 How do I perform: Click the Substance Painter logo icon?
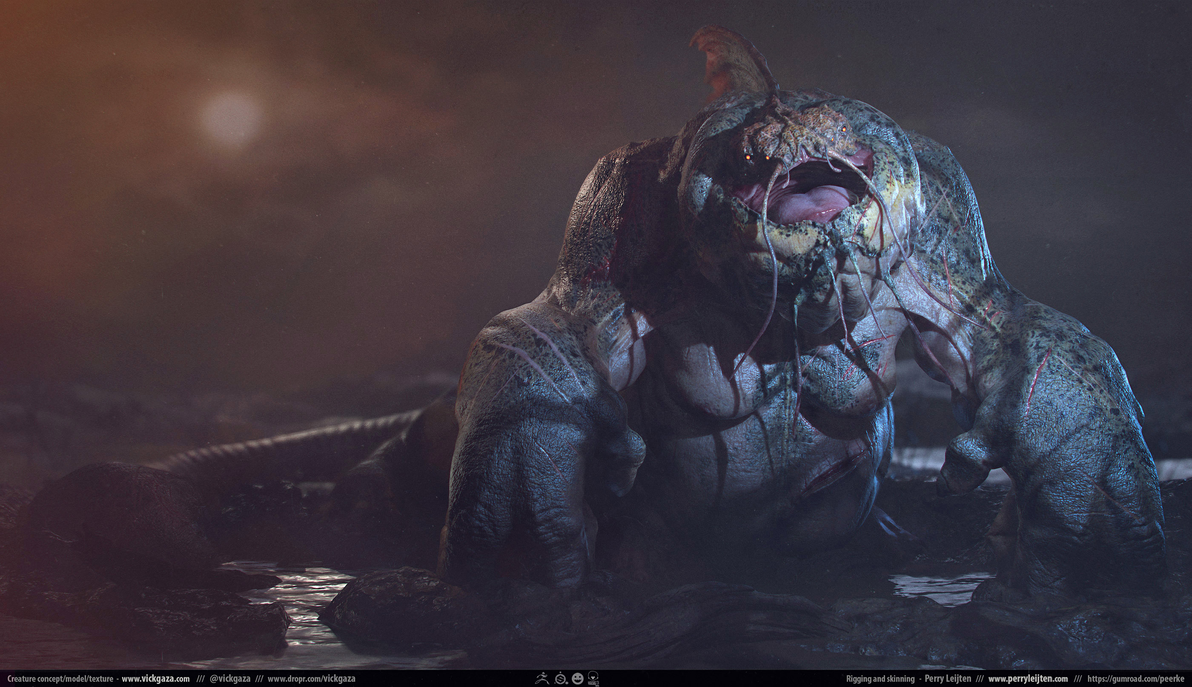click(561, 678)
